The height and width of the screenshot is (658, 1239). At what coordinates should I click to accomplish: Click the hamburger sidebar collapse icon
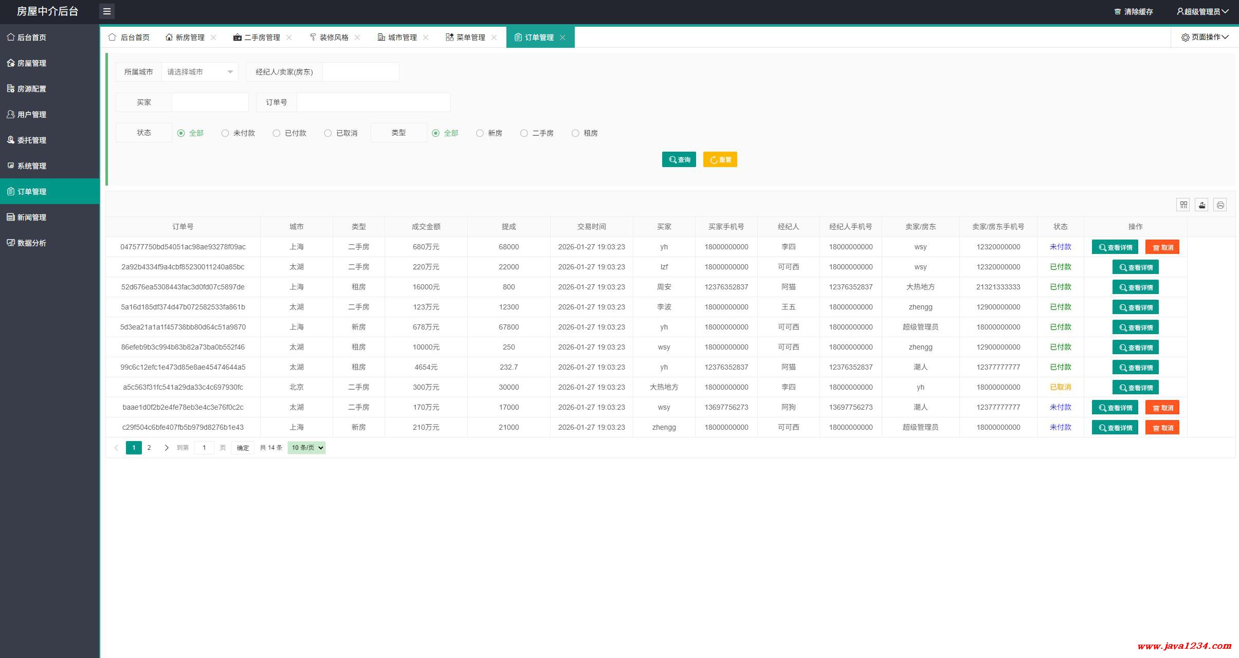pyautogui.click(x=107, y=11)
